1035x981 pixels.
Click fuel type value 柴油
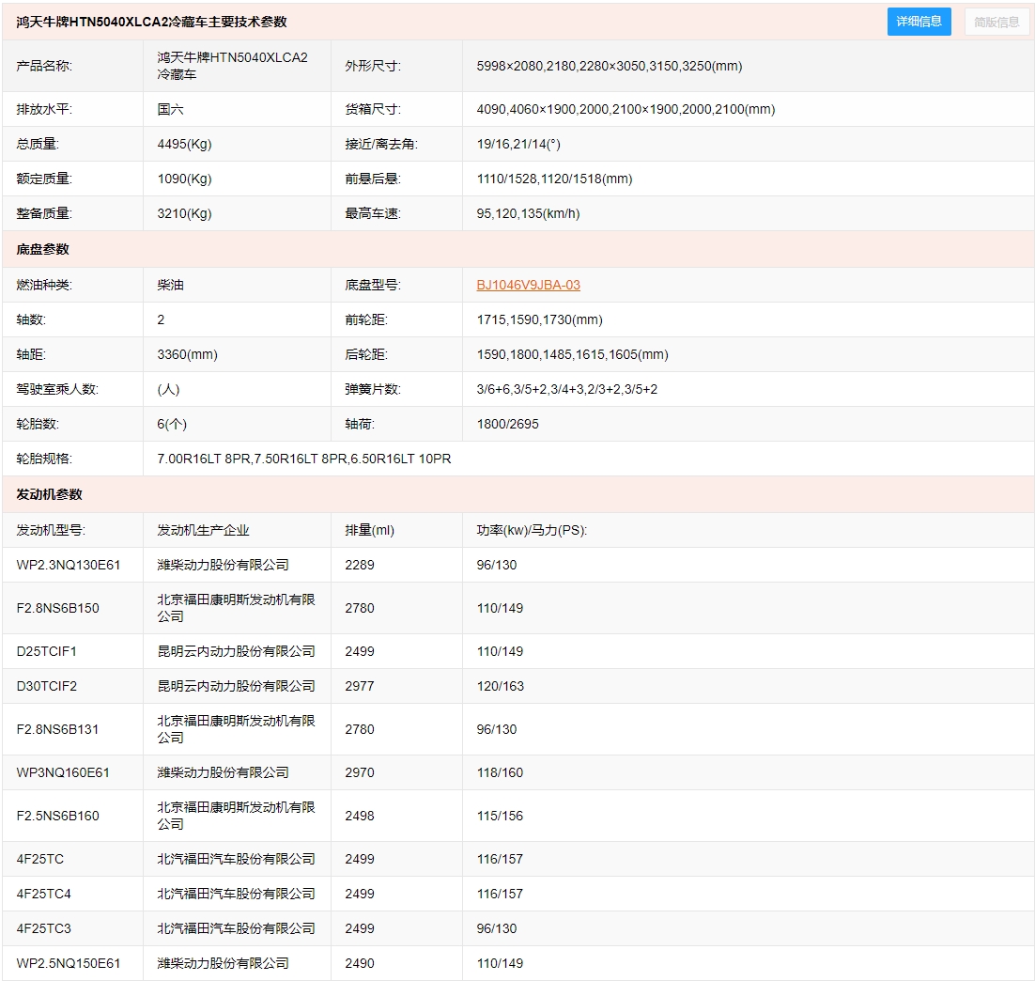point(170,285)
